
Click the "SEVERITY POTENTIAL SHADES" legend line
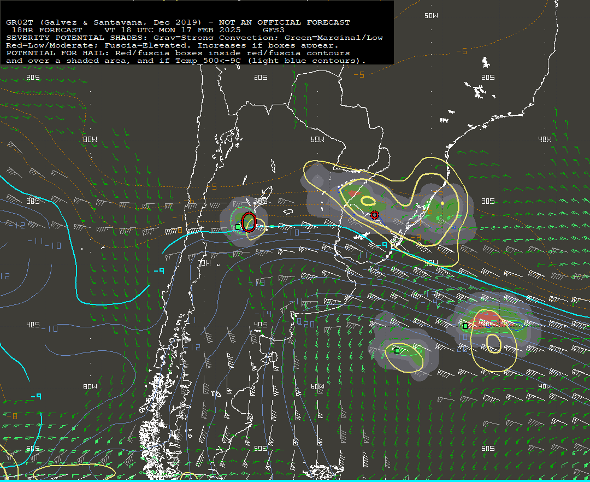click(194, 38)
